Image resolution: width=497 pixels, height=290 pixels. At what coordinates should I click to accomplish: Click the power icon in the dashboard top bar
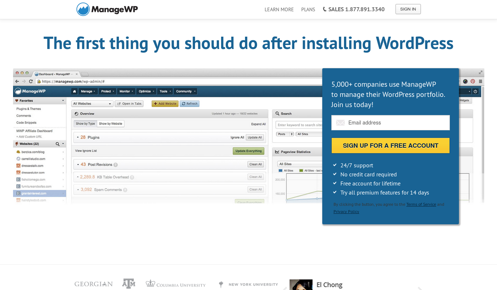point(476,91)
